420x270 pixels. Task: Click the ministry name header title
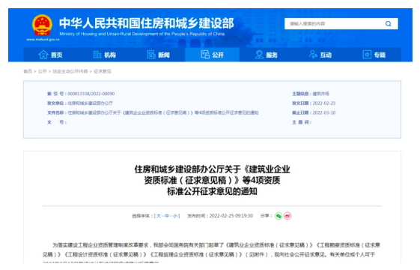click(147, 23)
